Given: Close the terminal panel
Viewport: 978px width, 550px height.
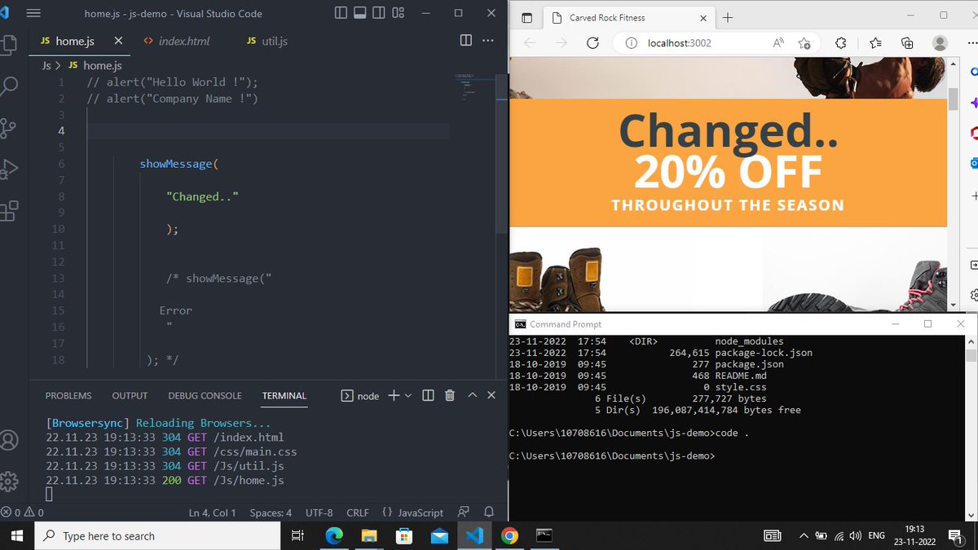Looking at the screenshot, I should (491, 395).
